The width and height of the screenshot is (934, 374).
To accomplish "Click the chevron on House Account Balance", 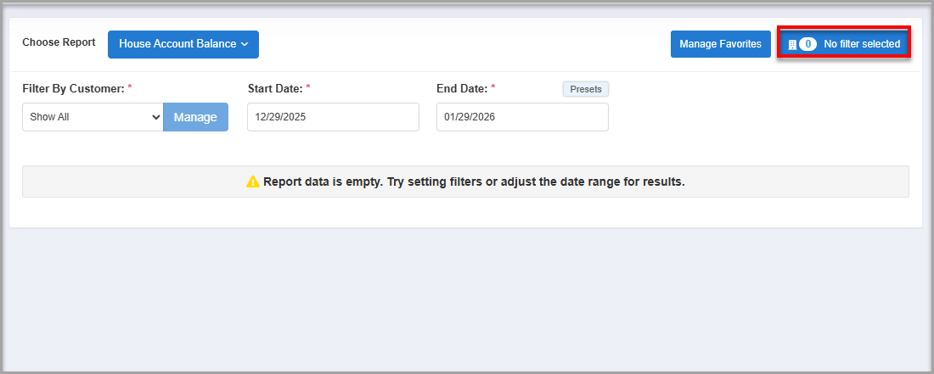I will [x=245, y=44].
